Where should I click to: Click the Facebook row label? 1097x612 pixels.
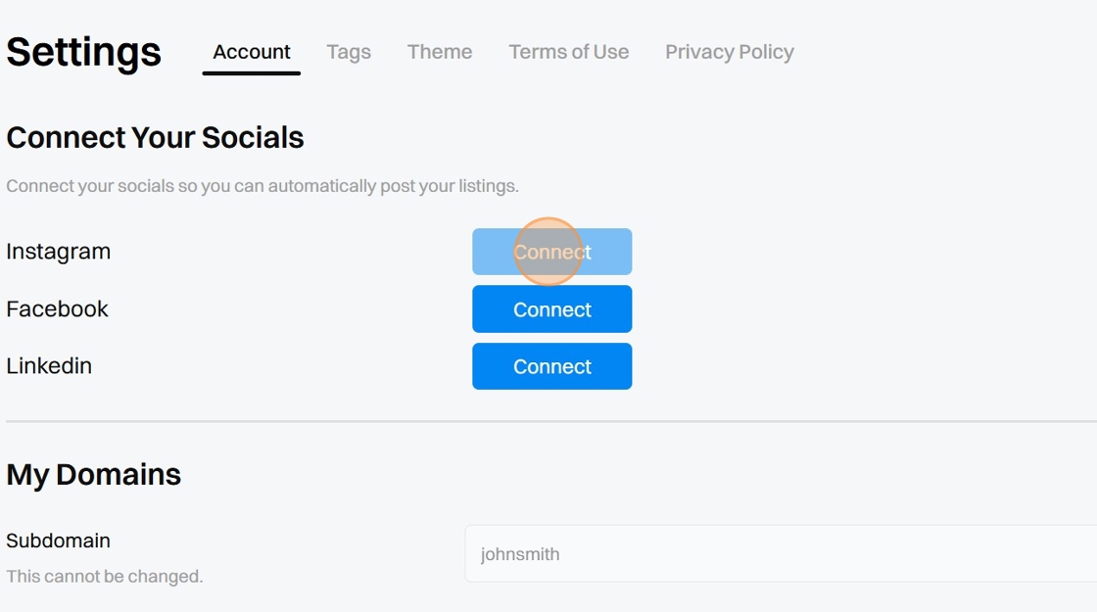pos(58,309)
